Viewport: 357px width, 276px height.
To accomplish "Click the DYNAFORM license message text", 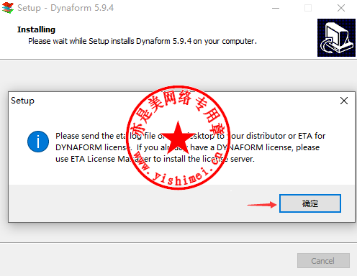I will [190, 147].
